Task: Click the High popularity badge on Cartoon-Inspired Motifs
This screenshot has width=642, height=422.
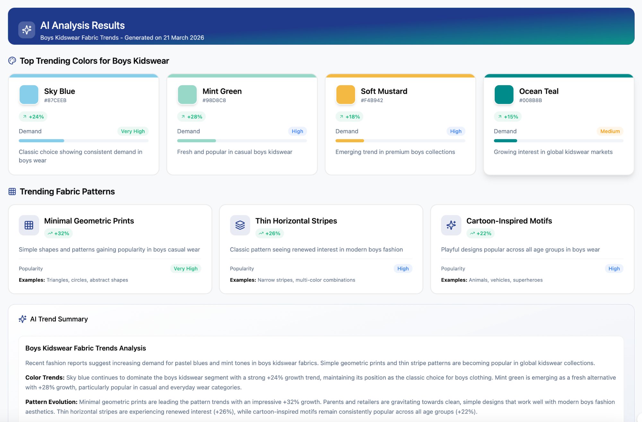Action: [x=614, y=268]
